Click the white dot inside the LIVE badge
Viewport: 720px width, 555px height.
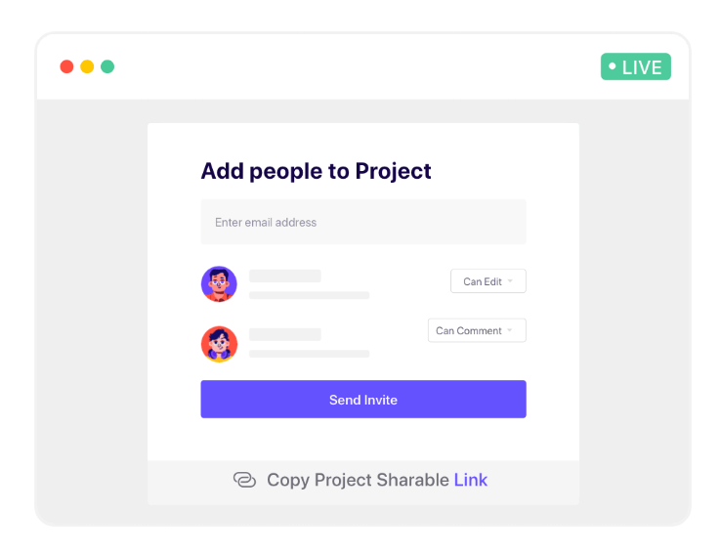(613, 66)
